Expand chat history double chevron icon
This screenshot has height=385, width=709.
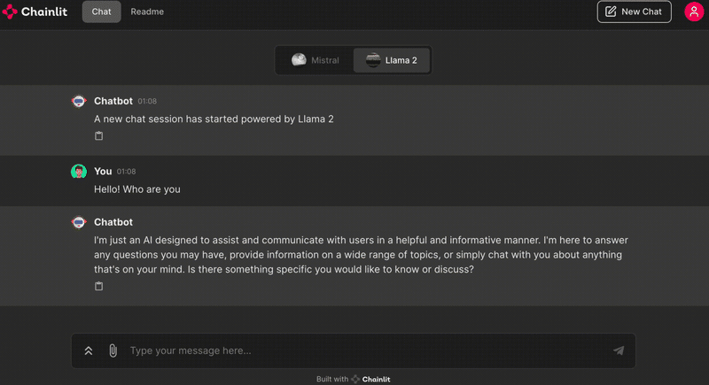coord(89,350)
